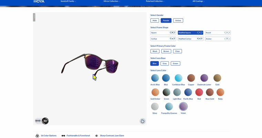Select Daybreak Luster lens color
The width and height of the screenshot is (262, 138).
pyautogui.click(x=204, y=78)
